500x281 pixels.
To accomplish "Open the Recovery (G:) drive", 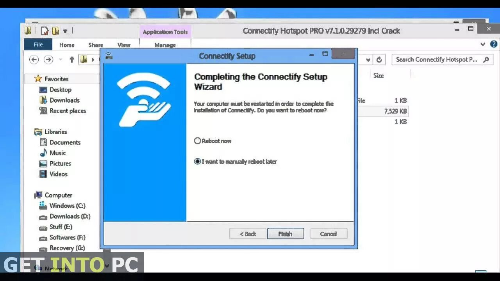I will click(x=67, y=247).
